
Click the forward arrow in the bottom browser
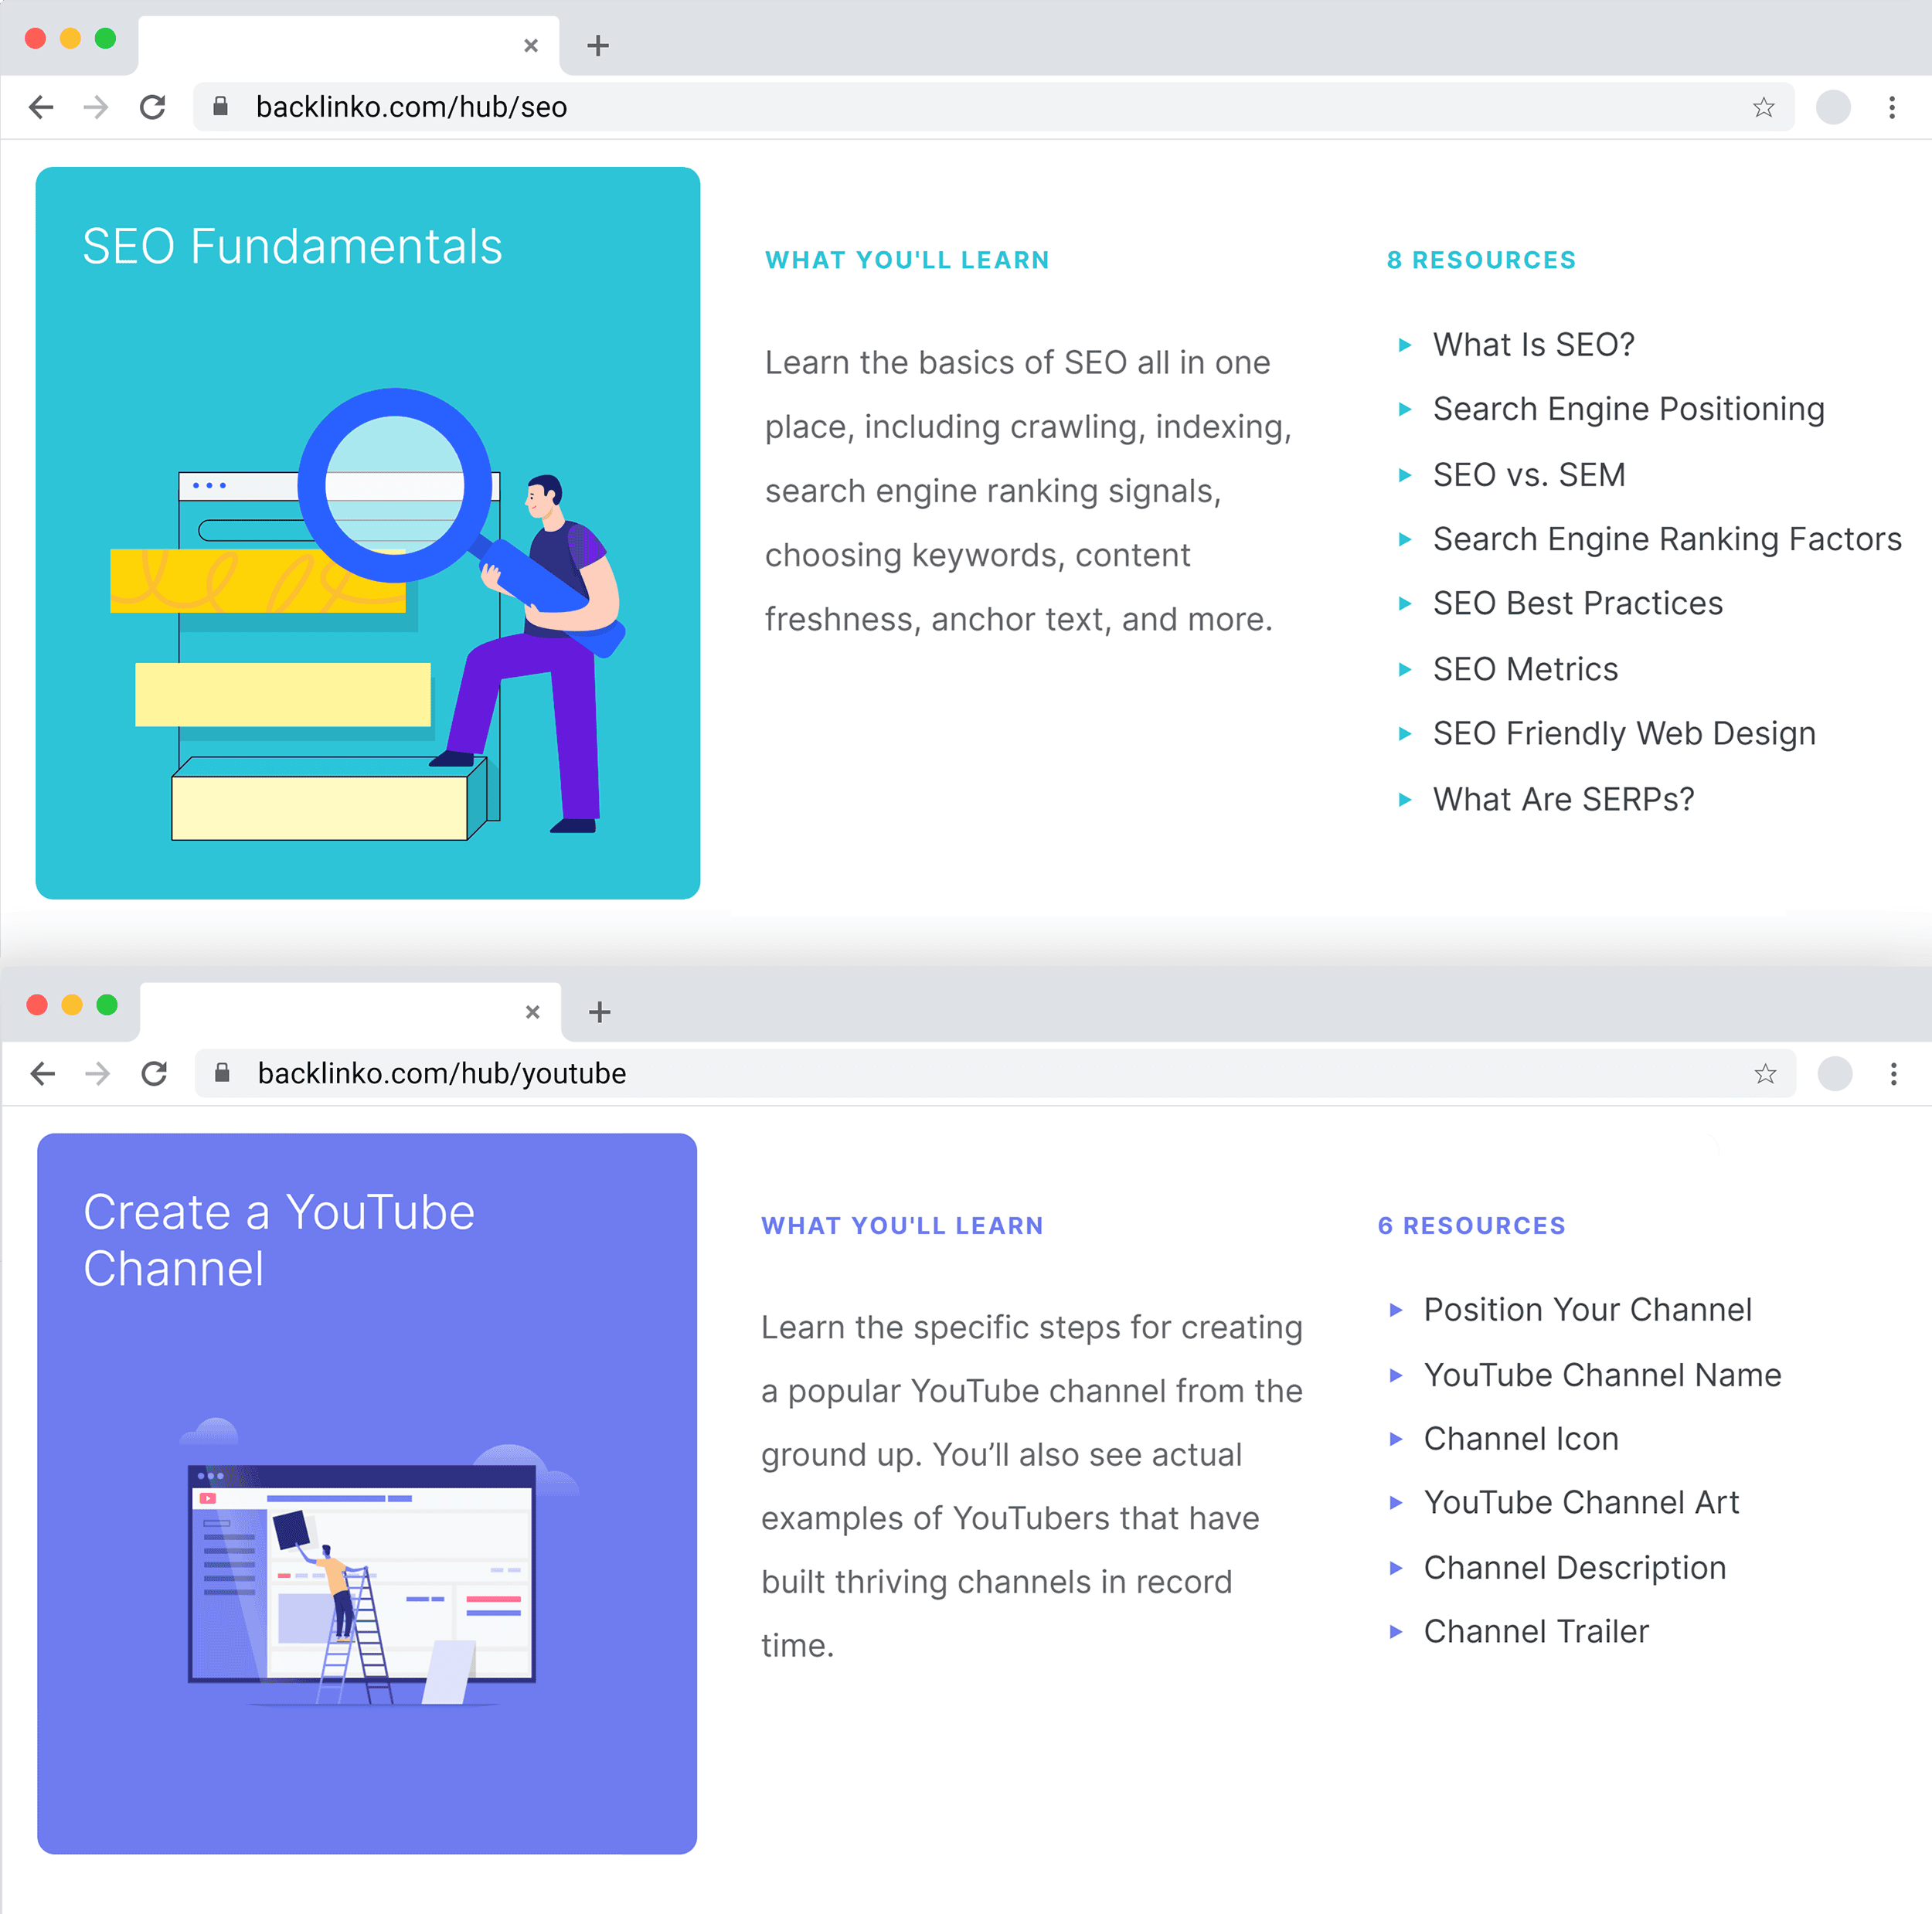(97, 1073)
